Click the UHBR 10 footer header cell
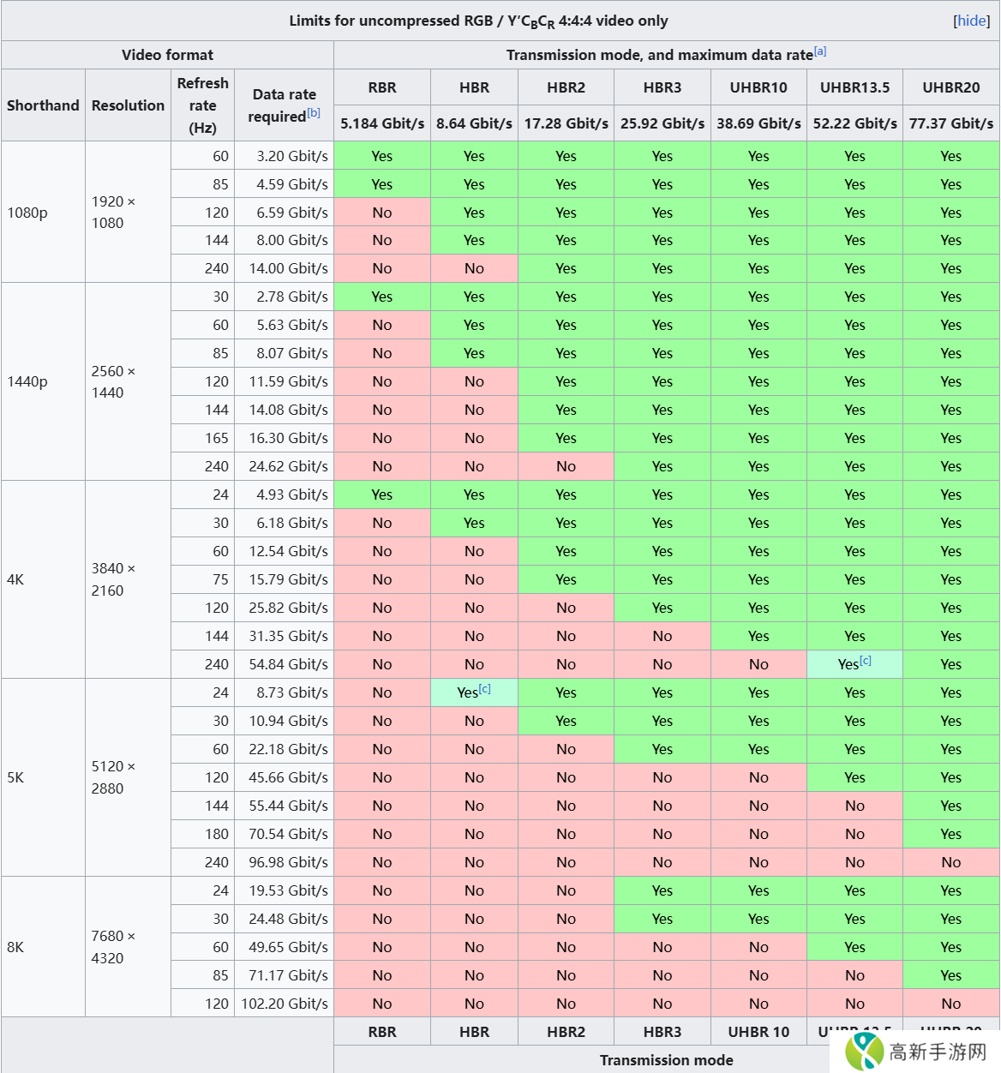Viewport: 1001px width, 1073px height. 758,1032
